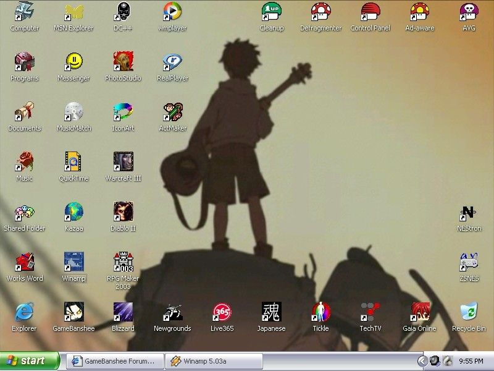Viewport: 494px width, 371px height.
Task: Select the QuickTime icon
Action: pyautogui.click(x=73, y=161)
